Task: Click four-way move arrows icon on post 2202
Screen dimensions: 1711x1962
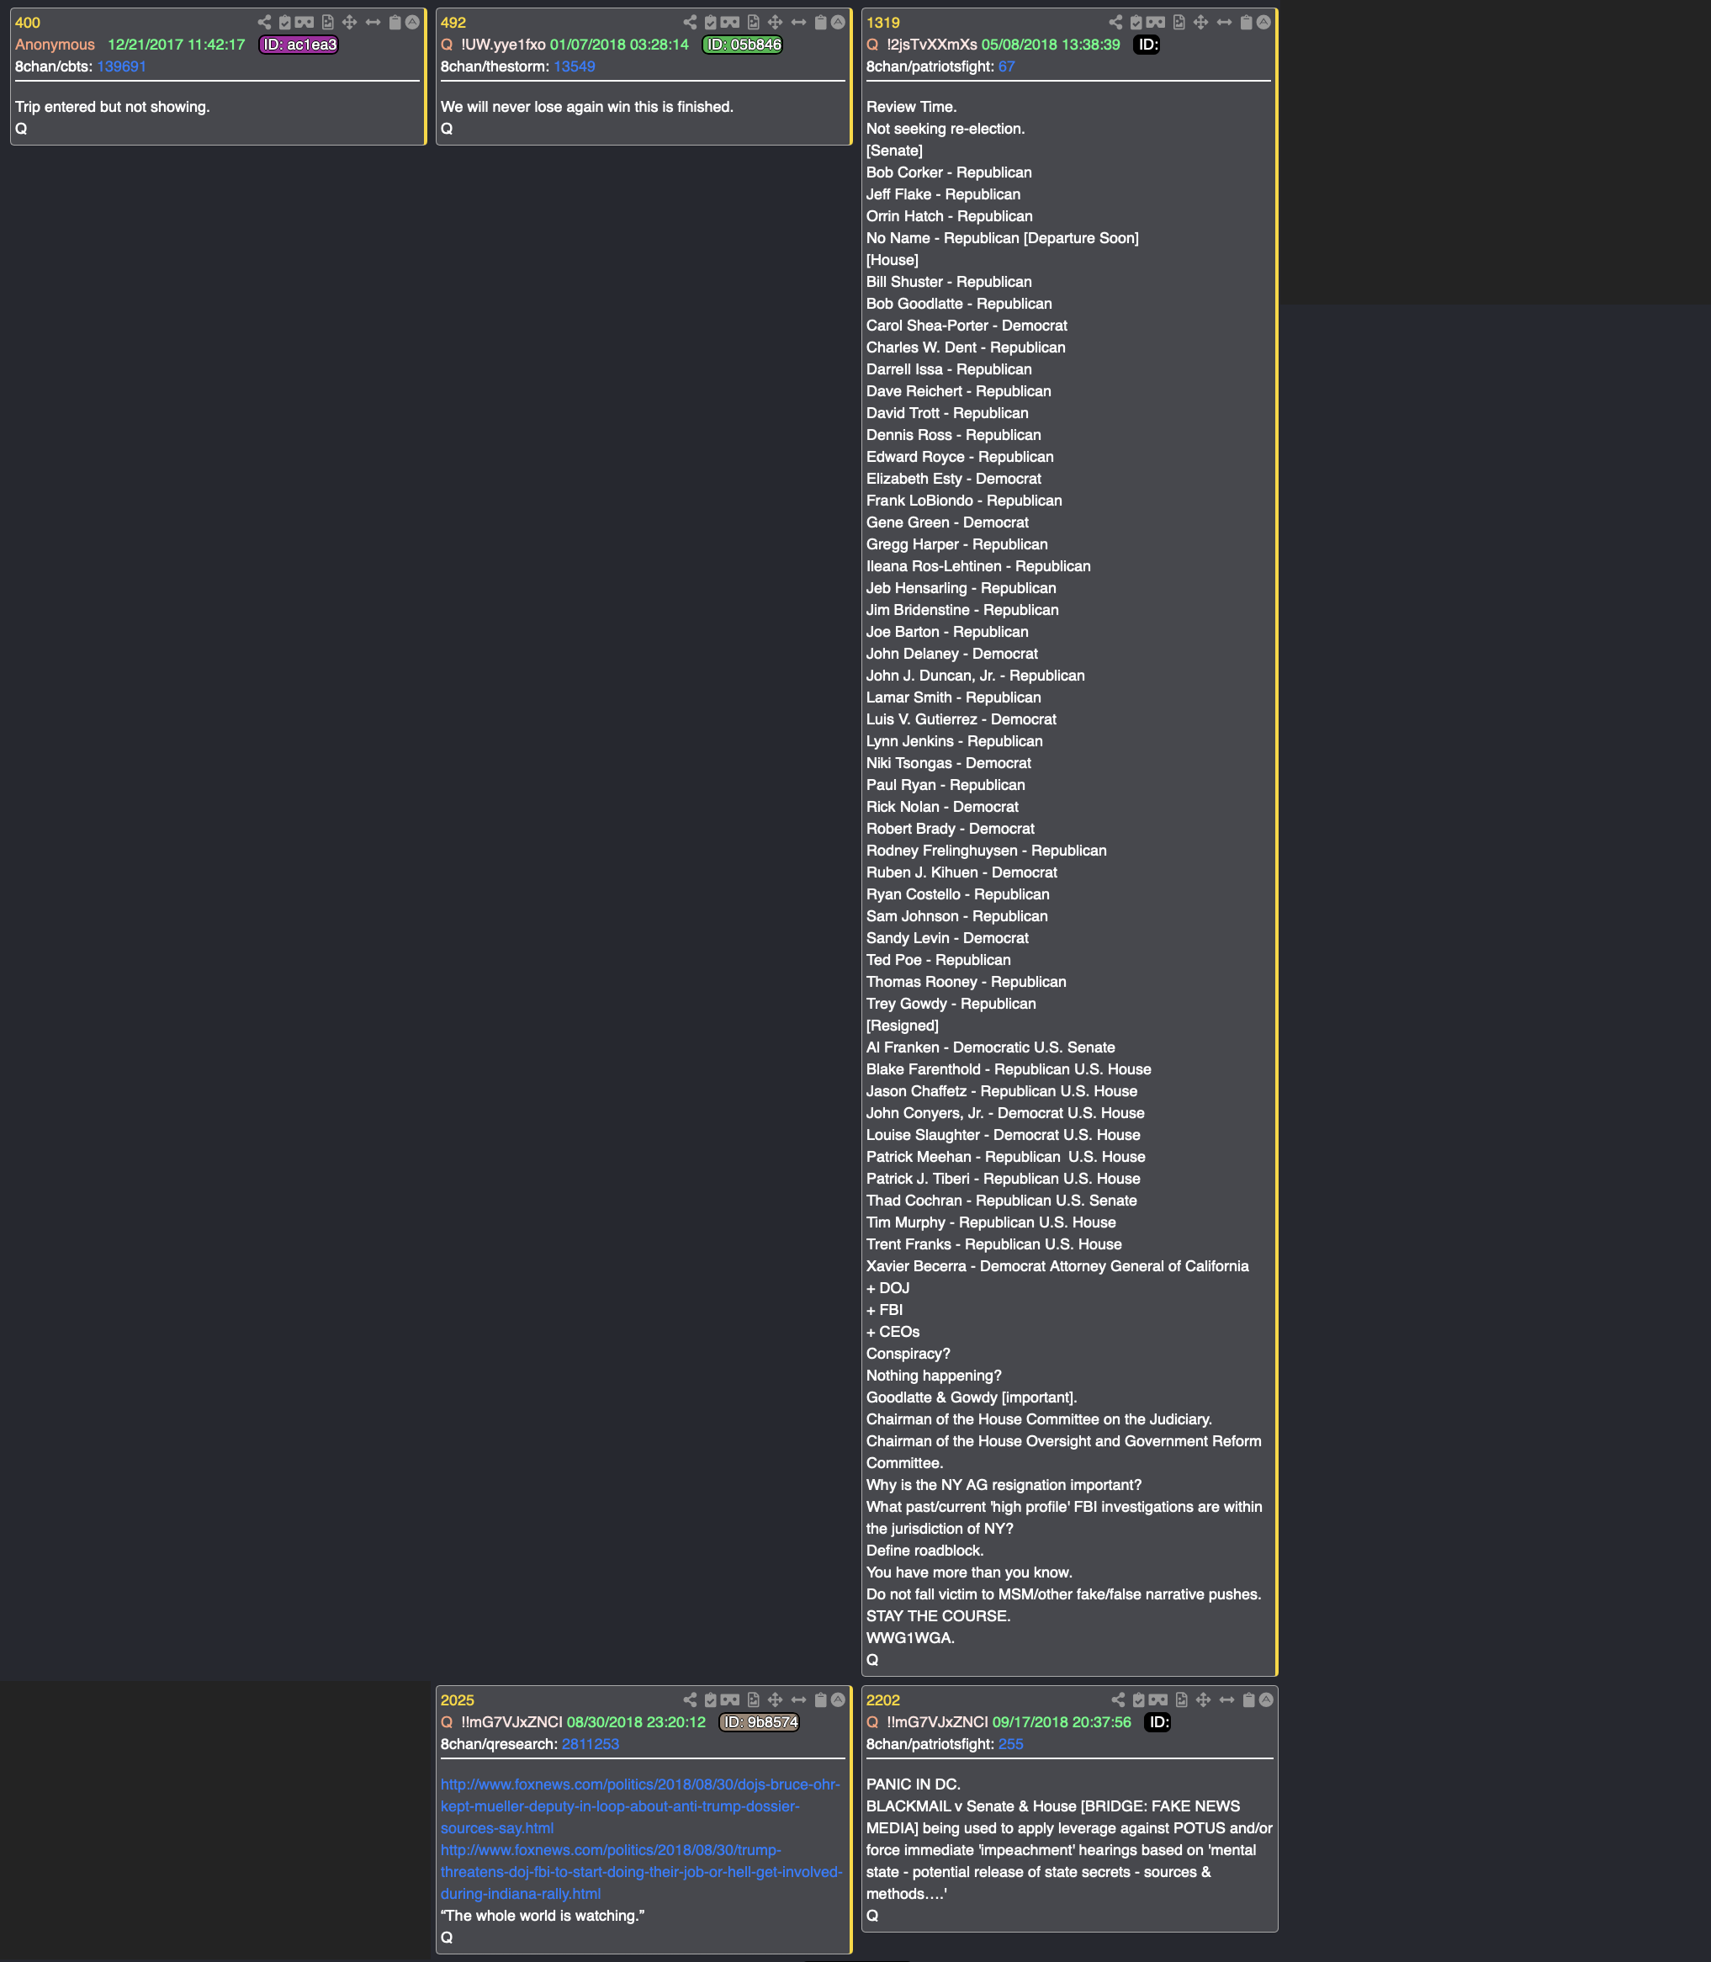Action: 1203,1700
